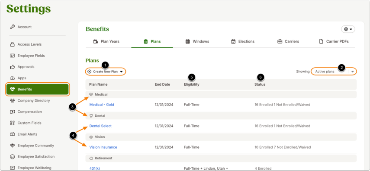
Task: Click the Email Alerts mailbox icon
Action: (x=12, y=134)
